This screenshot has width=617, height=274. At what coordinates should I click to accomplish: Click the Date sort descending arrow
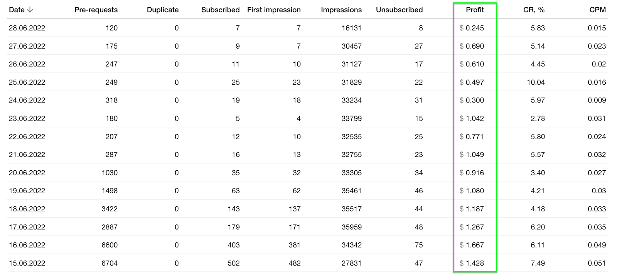(x=30, y=10)
